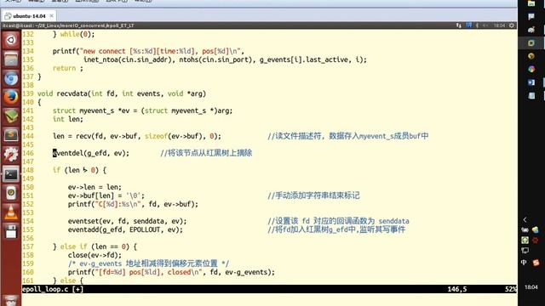The height and width of the screenshot is (306, 545).
Task: Close the ubuntu-14.04 tab
Action: click(x=51, y=16)
